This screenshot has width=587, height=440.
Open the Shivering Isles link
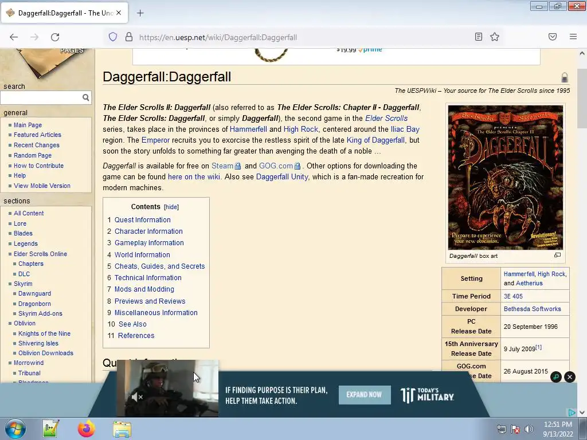(x=38, y=343)
